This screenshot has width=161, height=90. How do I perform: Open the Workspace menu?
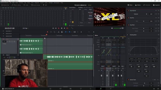tap(57, 3)
